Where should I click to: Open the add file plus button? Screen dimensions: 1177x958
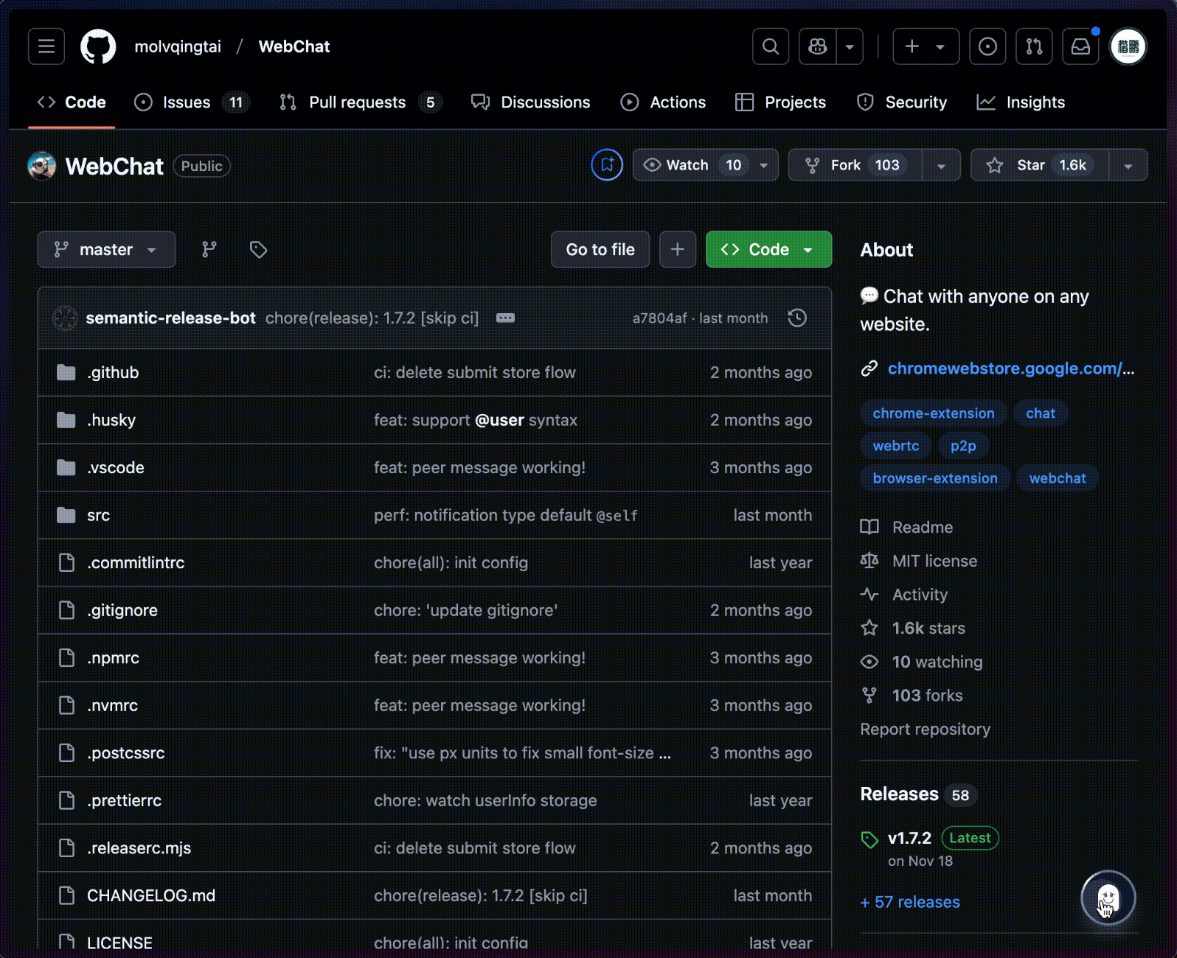click(678, 250)
